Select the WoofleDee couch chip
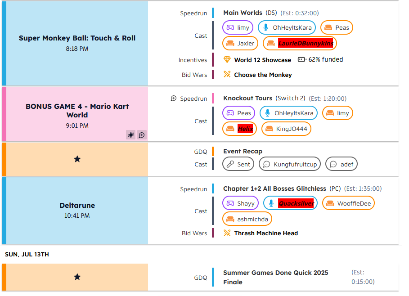 point(349,203)
